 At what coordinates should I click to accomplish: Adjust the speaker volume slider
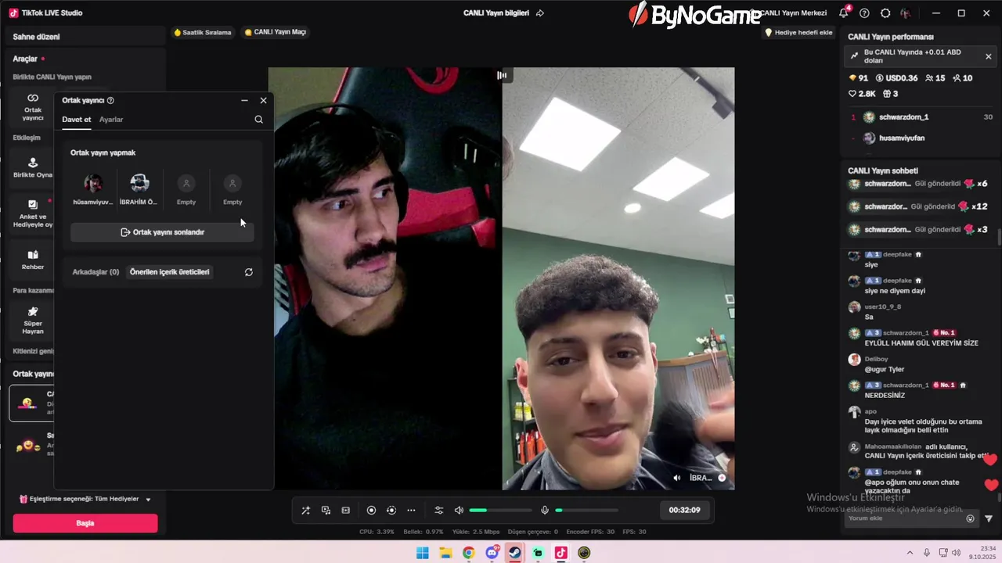click(x=501, y=511)
